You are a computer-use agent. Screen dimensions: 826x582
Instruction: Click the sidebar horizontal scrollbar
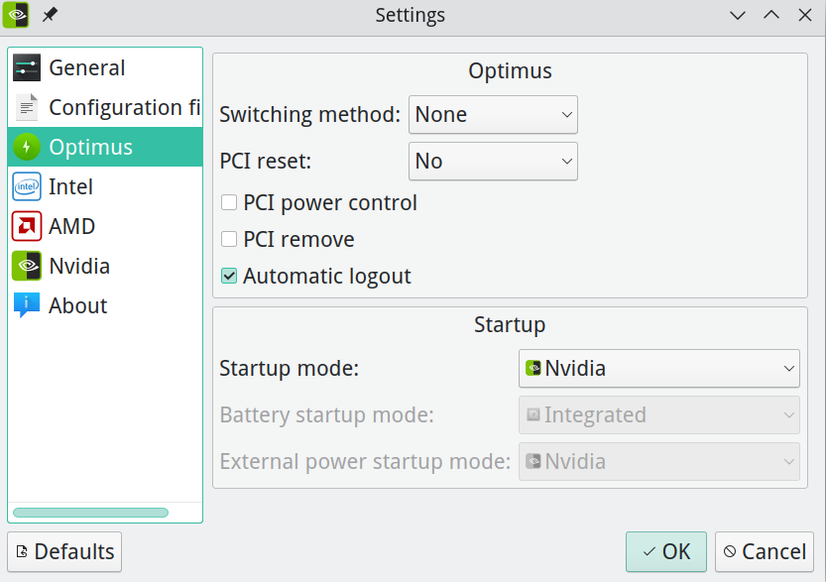(x=90, y=513)
